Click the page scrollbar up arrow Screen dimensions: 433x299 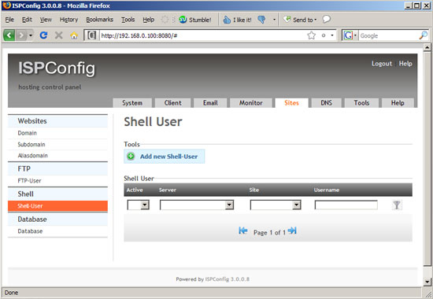(x=427, y=47)
